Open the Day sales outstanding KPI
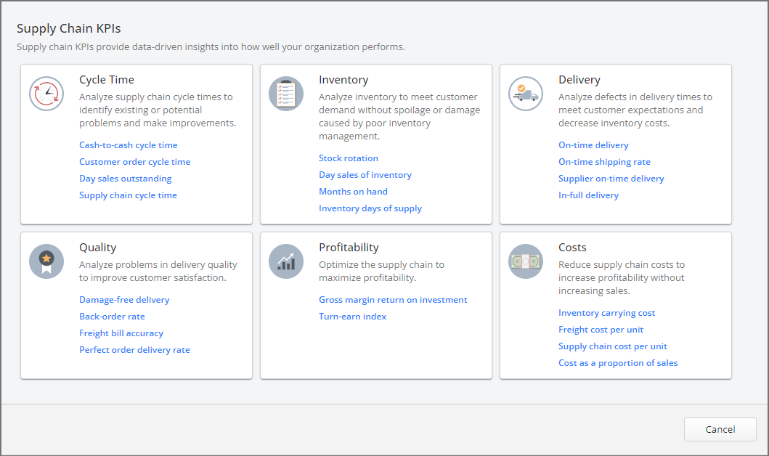769x456 pixels. [125, 178]
